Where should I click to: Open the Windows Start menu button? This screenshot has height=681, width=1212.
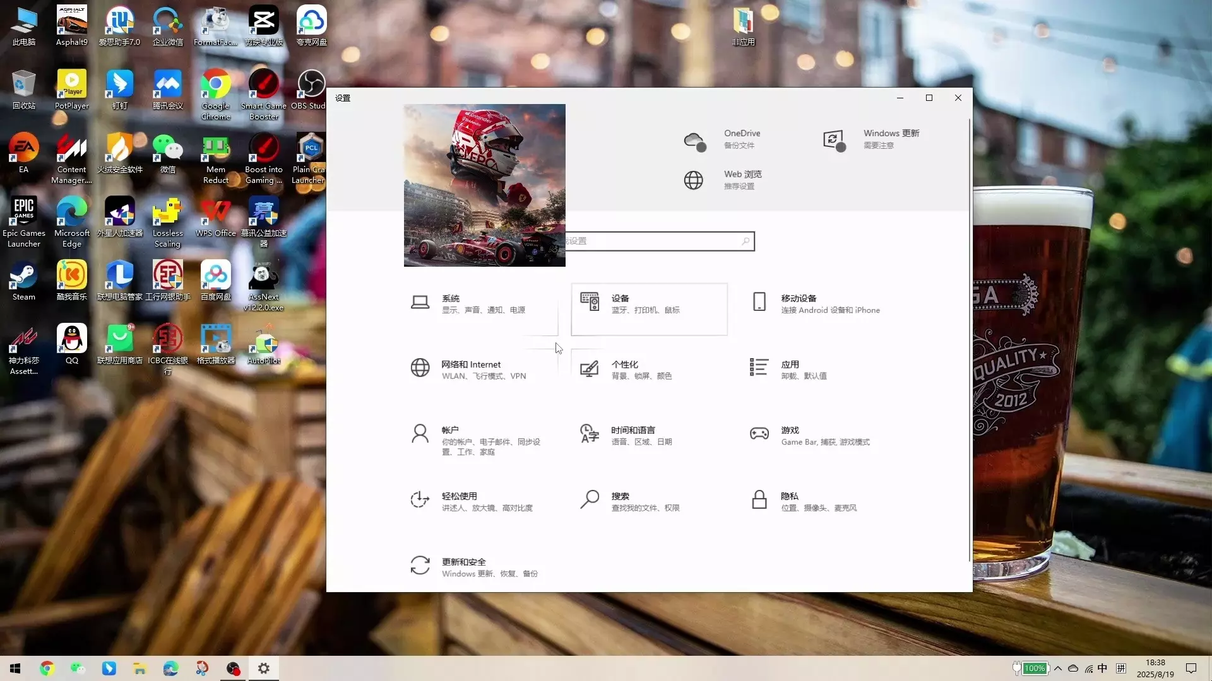point(15,668)
